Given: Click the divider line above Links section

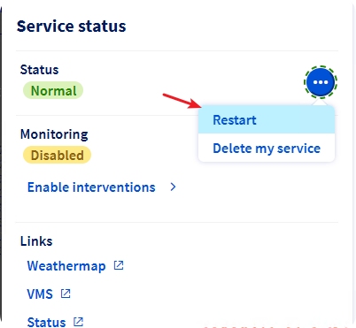Looking at the screenshot, I should tap(177, 222).
